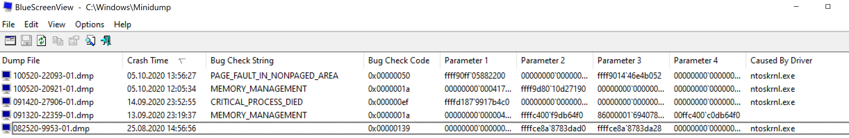Click the Bug Check Code header
849x138 pixels.
coord(402,60)
